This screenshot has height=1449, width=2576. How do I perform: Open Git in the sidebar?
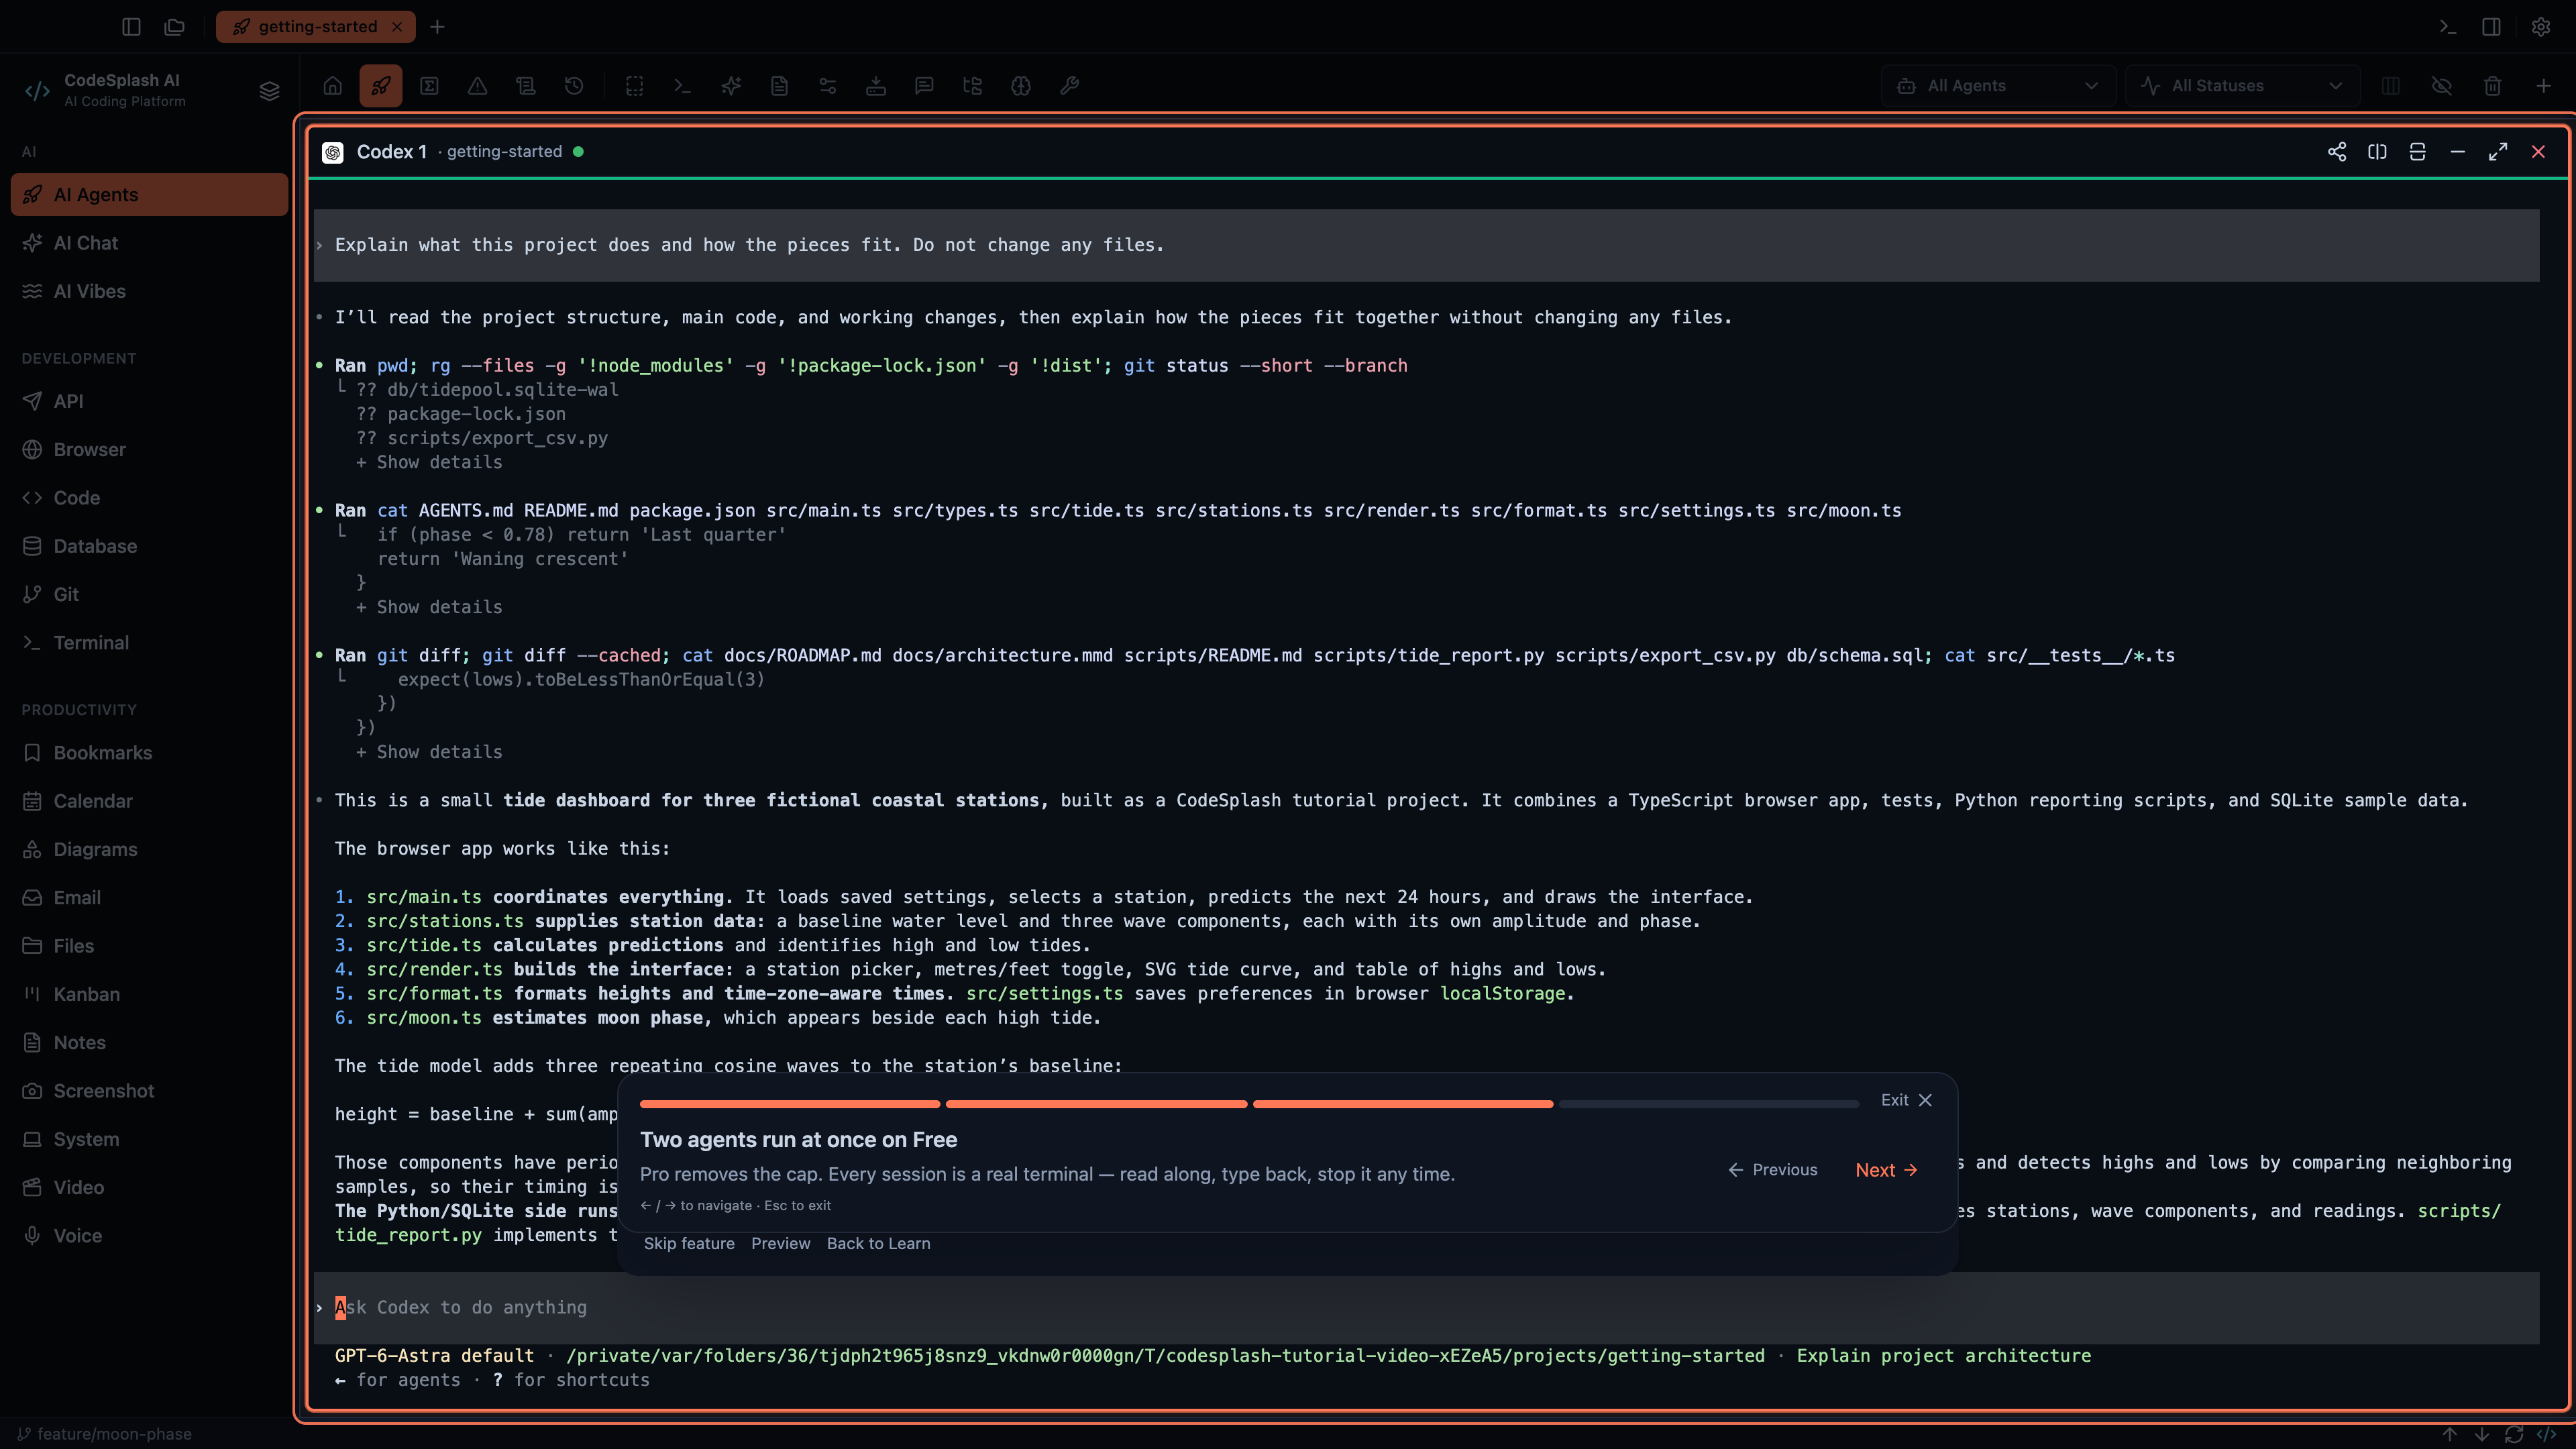(150, 594)
